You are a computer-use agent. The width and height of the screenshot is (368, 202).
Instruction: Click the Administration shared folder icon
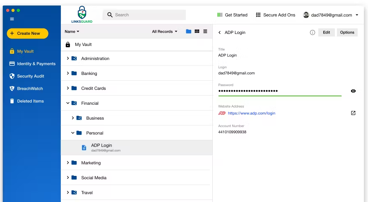pos(74,58)
